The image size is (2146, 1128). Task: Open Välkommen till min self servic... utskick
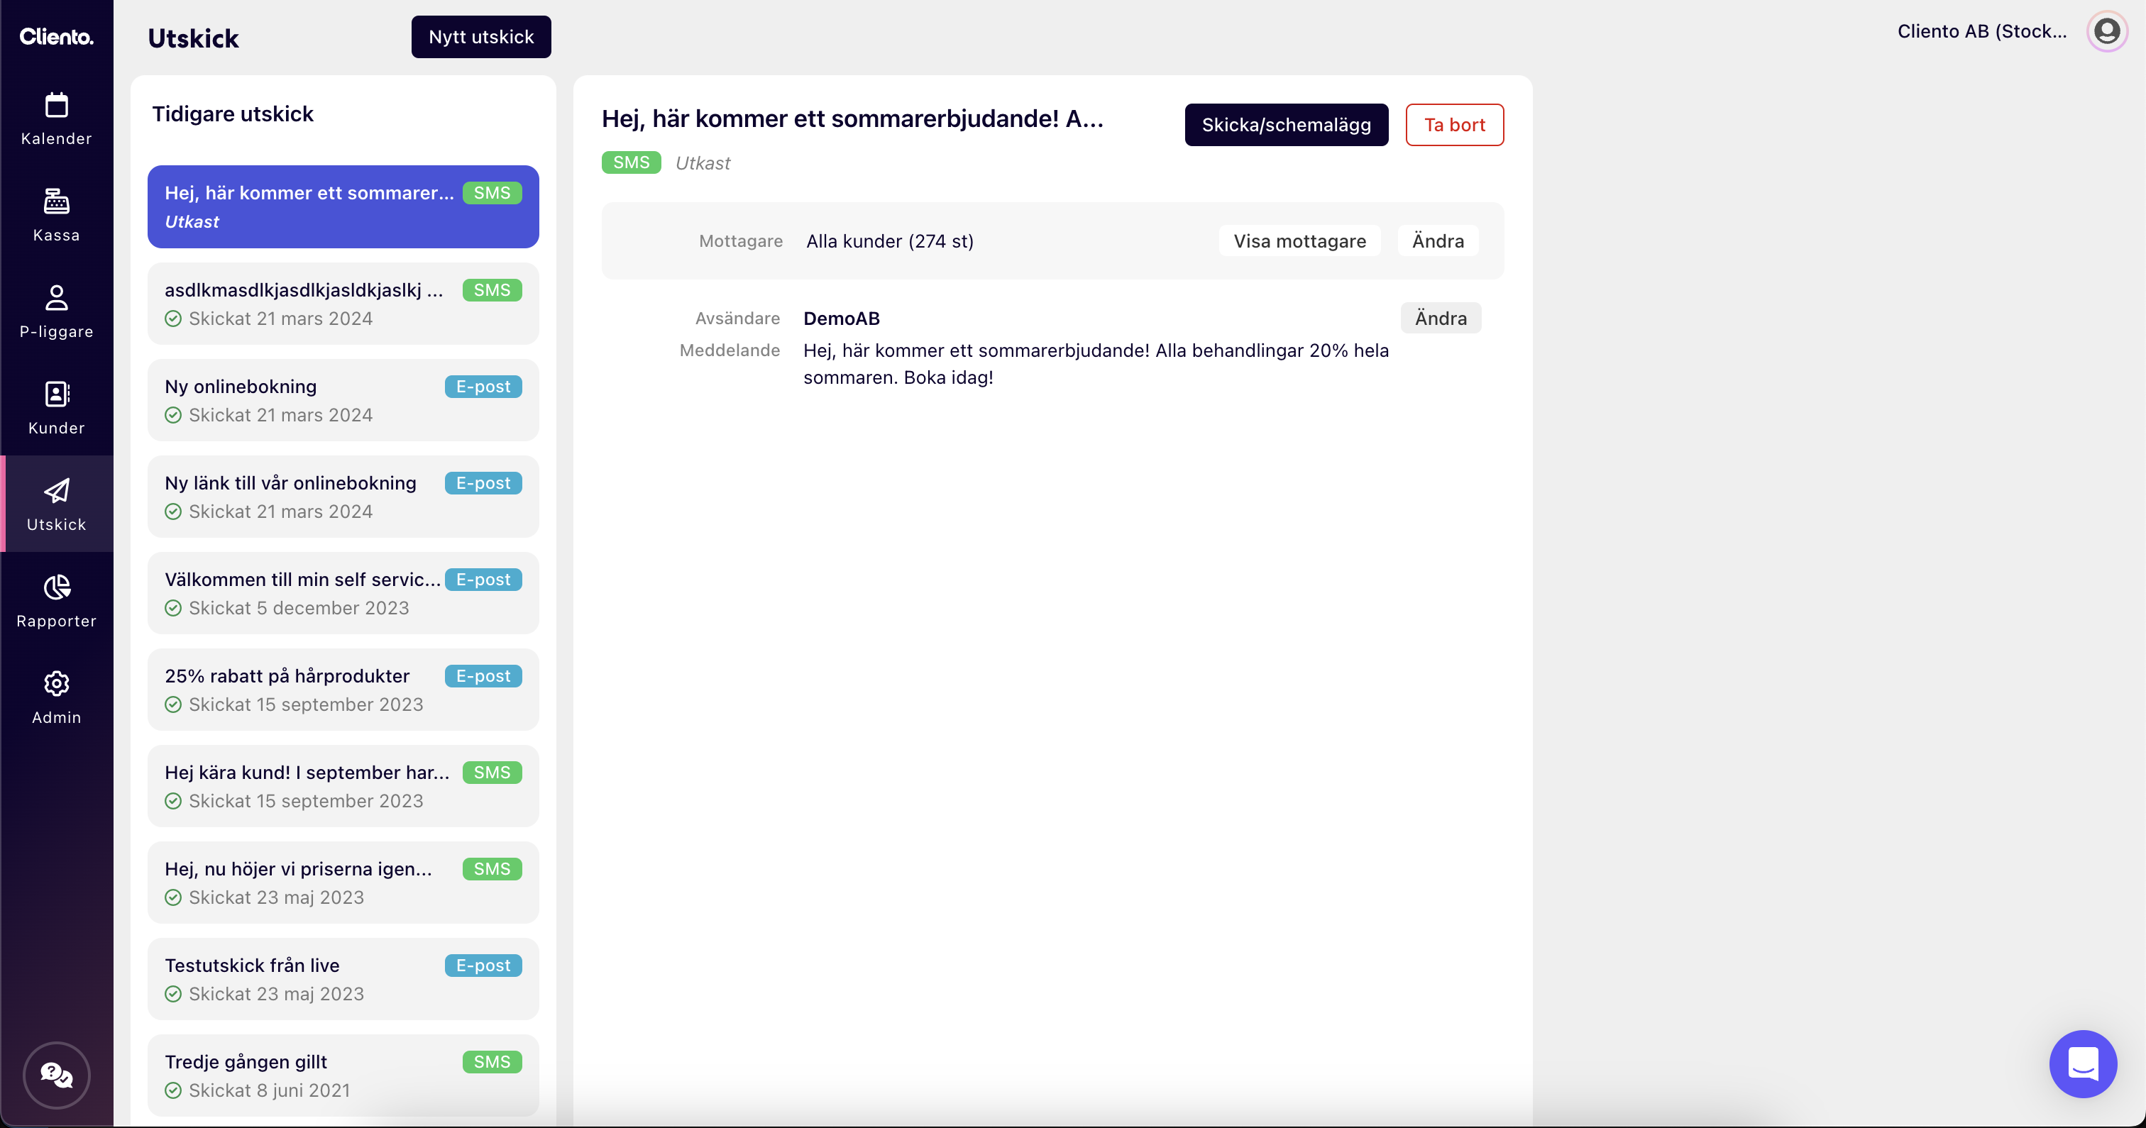point(343,594)
